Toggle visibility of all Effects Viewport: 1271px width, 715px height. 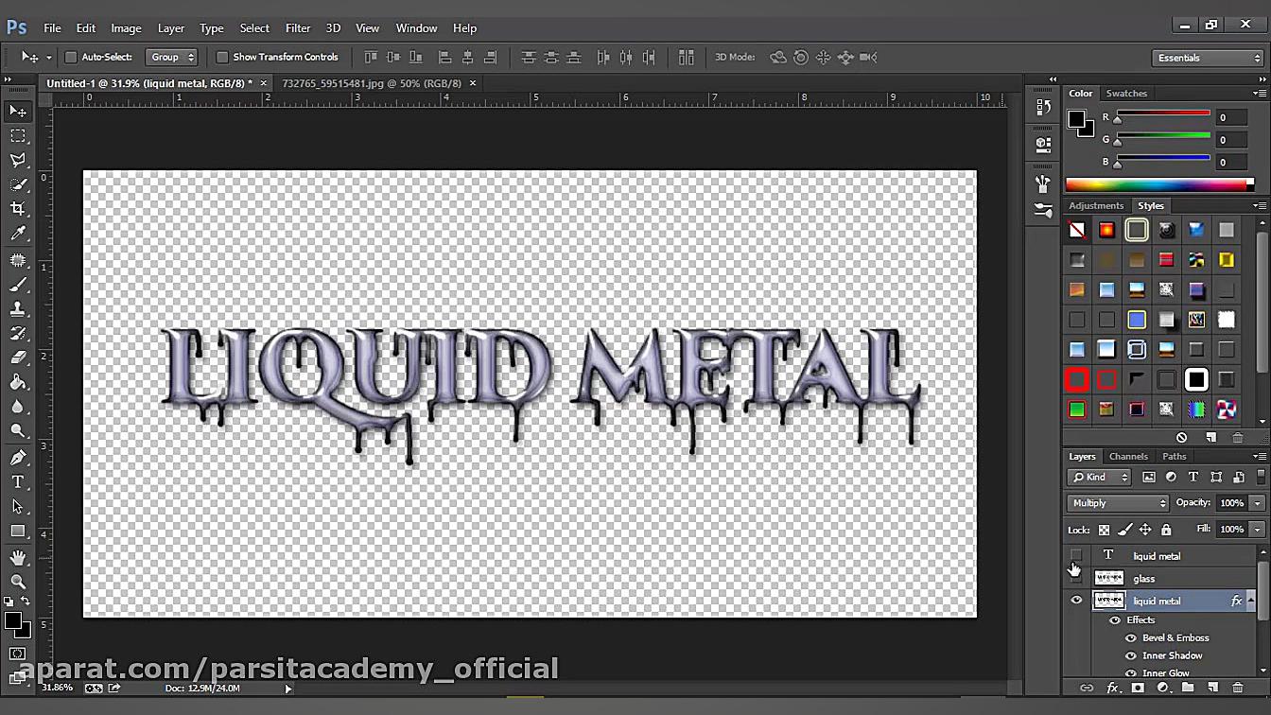click(x=1115, y=620)
